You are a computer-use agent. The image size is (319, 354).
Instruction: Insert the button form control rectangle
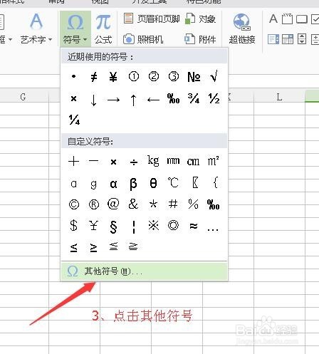tap(302, 19)
